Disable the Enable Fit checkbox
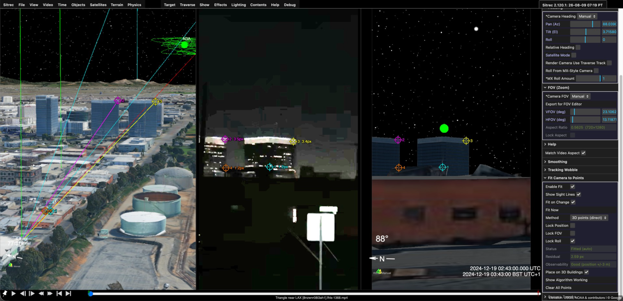Viewport: 623px width, 301px height. pos(572,187)
